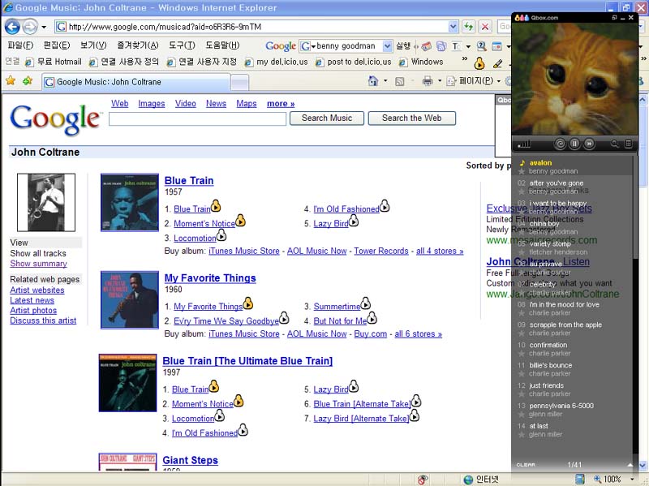Open the 편집(E) menu
Image resolution: width=649 pixels, height=486 pixels.
click(x=57, y=45)
